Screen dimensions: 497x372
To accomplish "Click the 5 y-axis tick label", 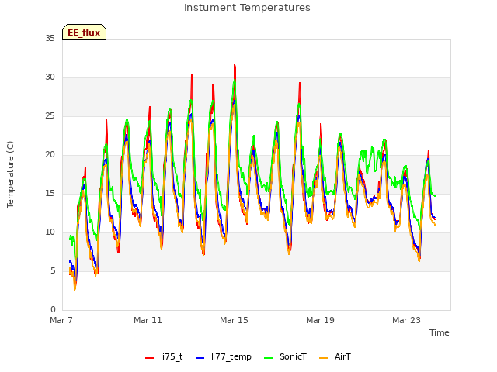I will tap(53, 270).
